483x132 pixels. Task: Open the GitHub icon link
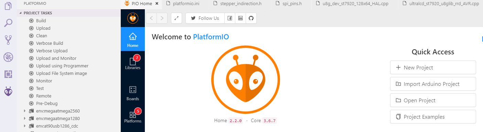click(251, 18)
